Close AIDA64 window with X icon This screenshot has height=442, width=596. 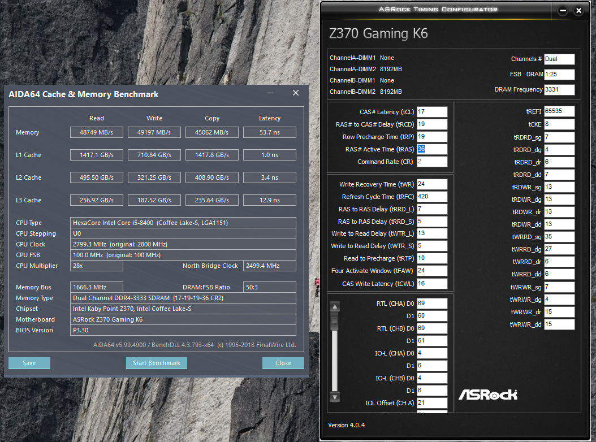(x=296, y=93)
